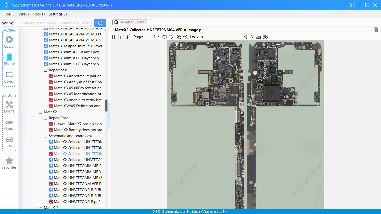Find previous lookup result
Screen dimensions: 381x214
point(245,37)
